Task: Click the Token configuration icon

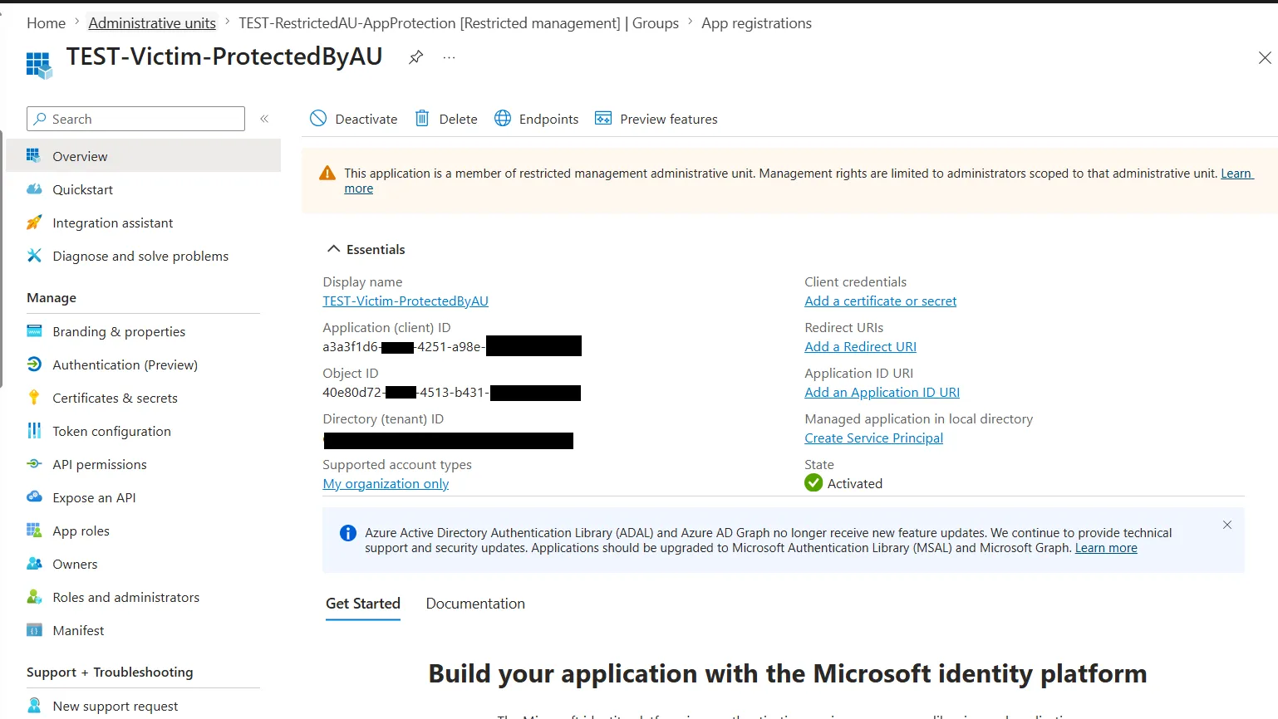Action: [34, 430]
